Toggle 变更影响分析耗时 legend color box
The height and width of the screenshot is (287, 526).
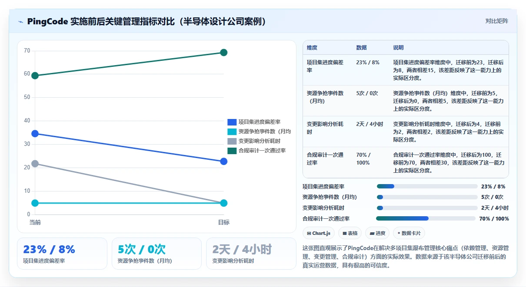tap(232, 141)
